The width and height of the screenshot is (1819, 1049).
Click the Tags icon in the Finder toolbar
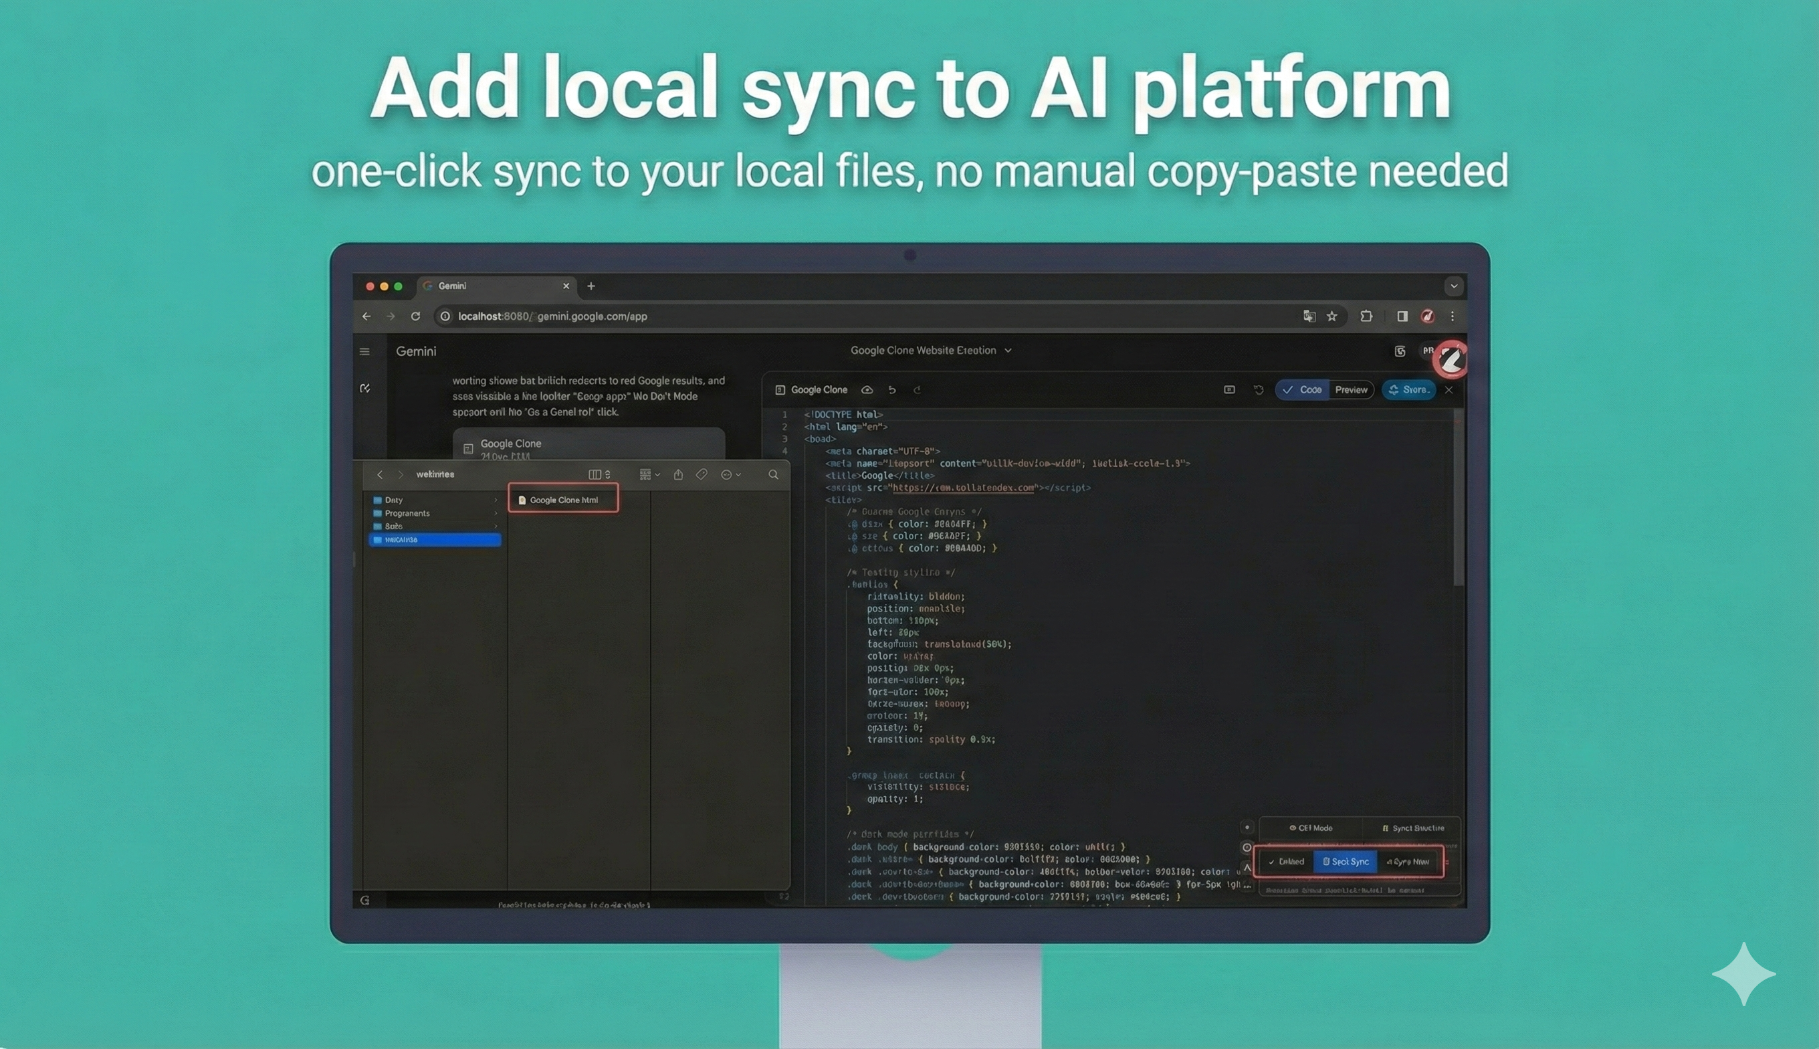point(702,474)
